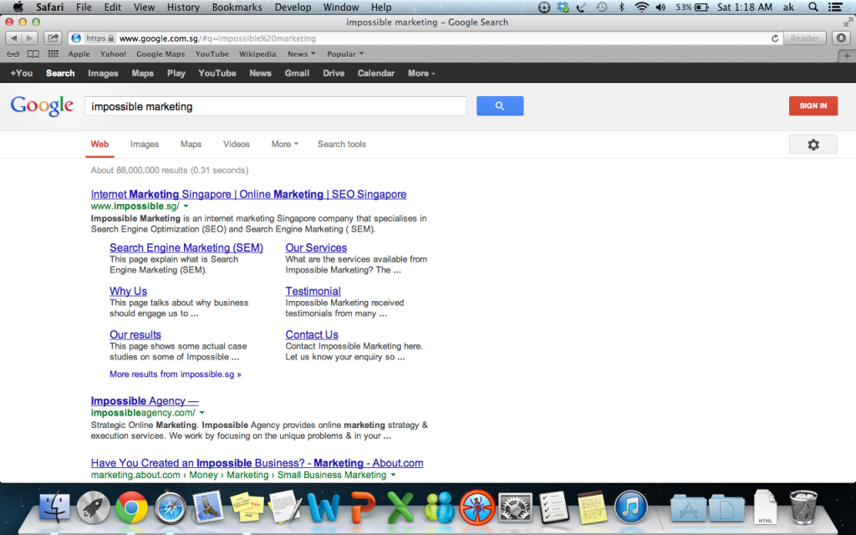Image resolution: width=856 pixels, height=535 pixels.
Task: Open the File menu
Action: point(84,7)
